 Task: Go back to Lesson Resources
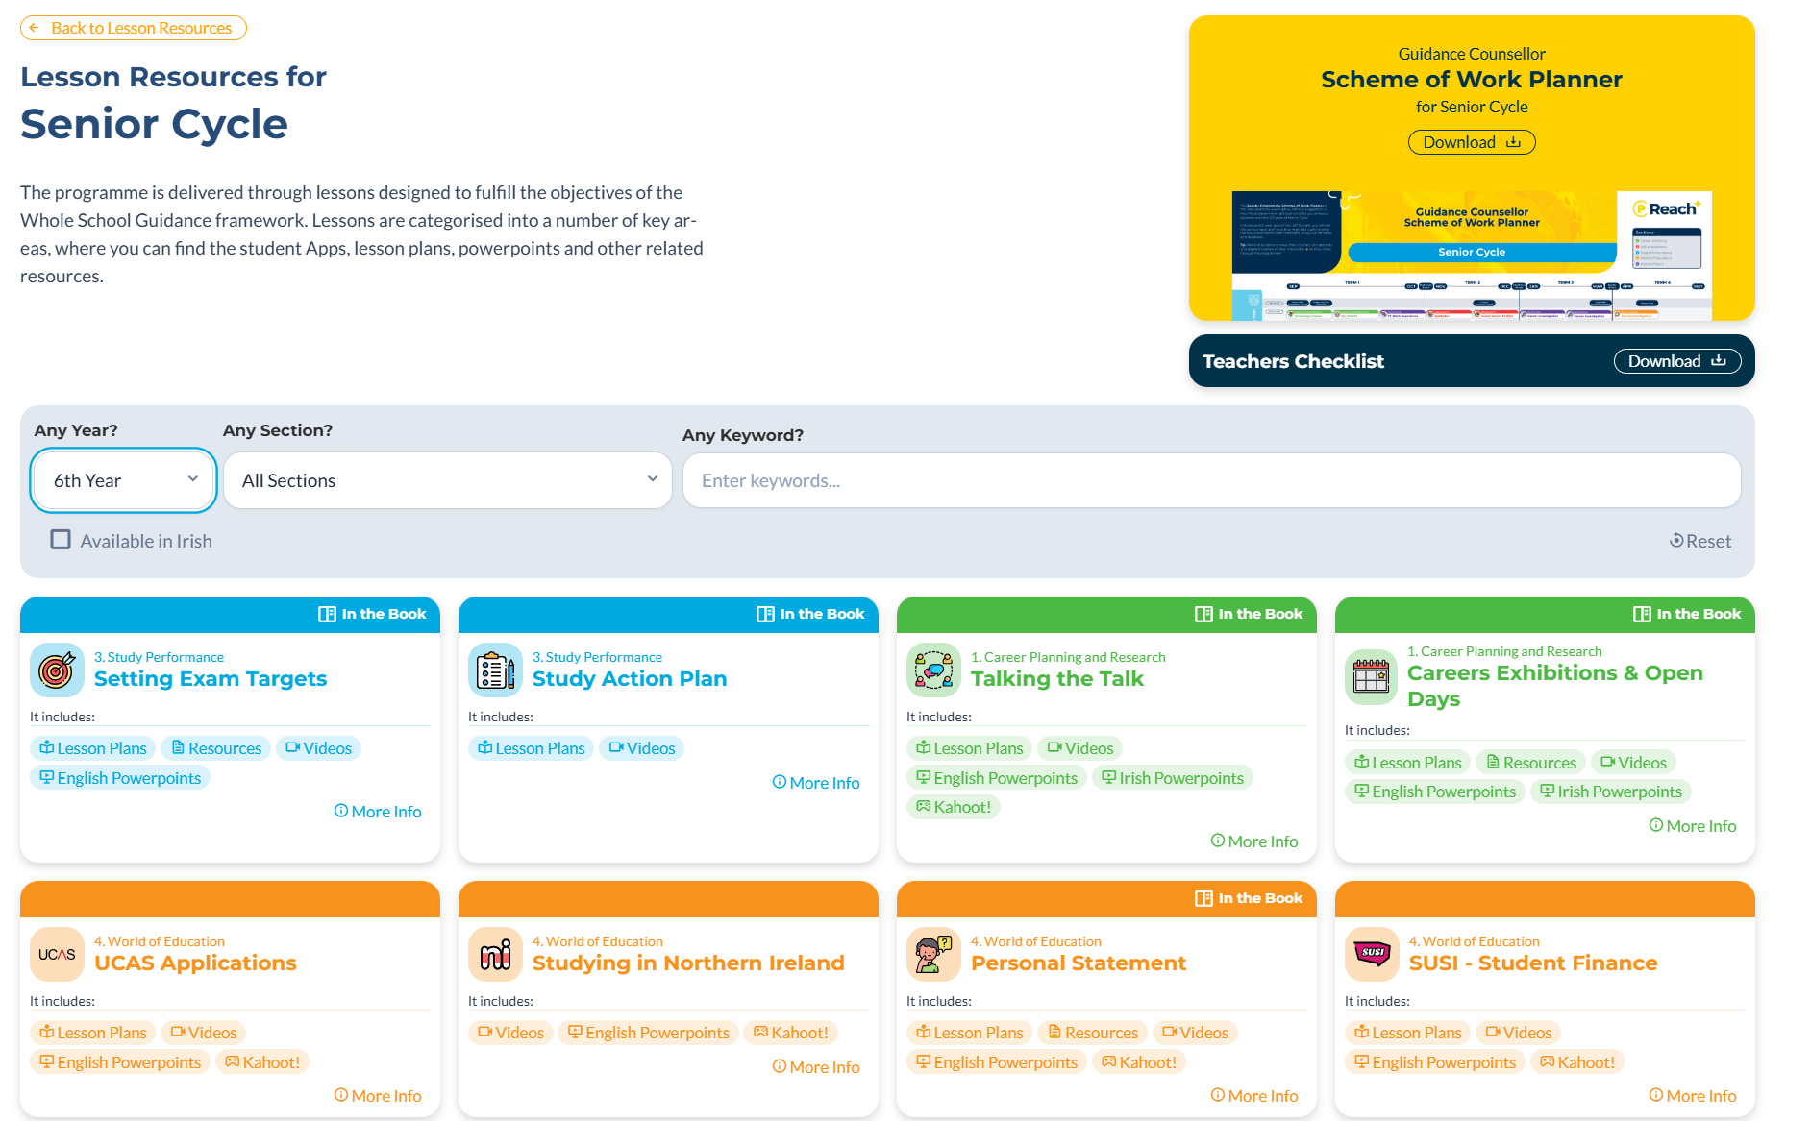coord(134,28)
